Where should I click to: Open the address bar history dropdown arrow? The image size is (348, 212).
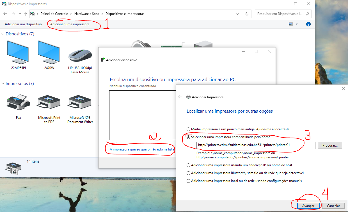[238, 14]
